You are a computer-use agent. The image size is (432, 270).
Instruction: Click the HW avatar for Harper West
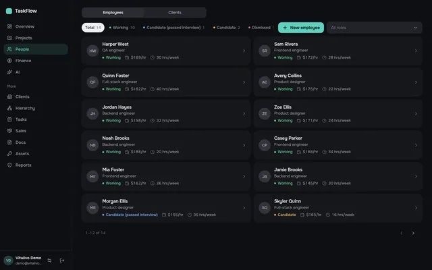coord(92,51)
